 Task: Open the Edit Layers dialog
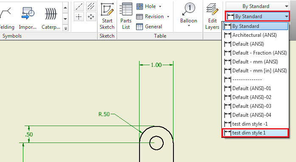point(212,16)
